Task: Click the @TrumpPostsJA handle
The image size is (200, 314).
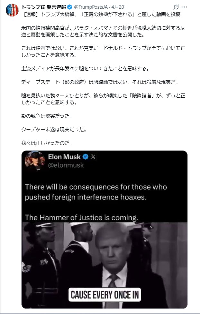Action: 90,7
